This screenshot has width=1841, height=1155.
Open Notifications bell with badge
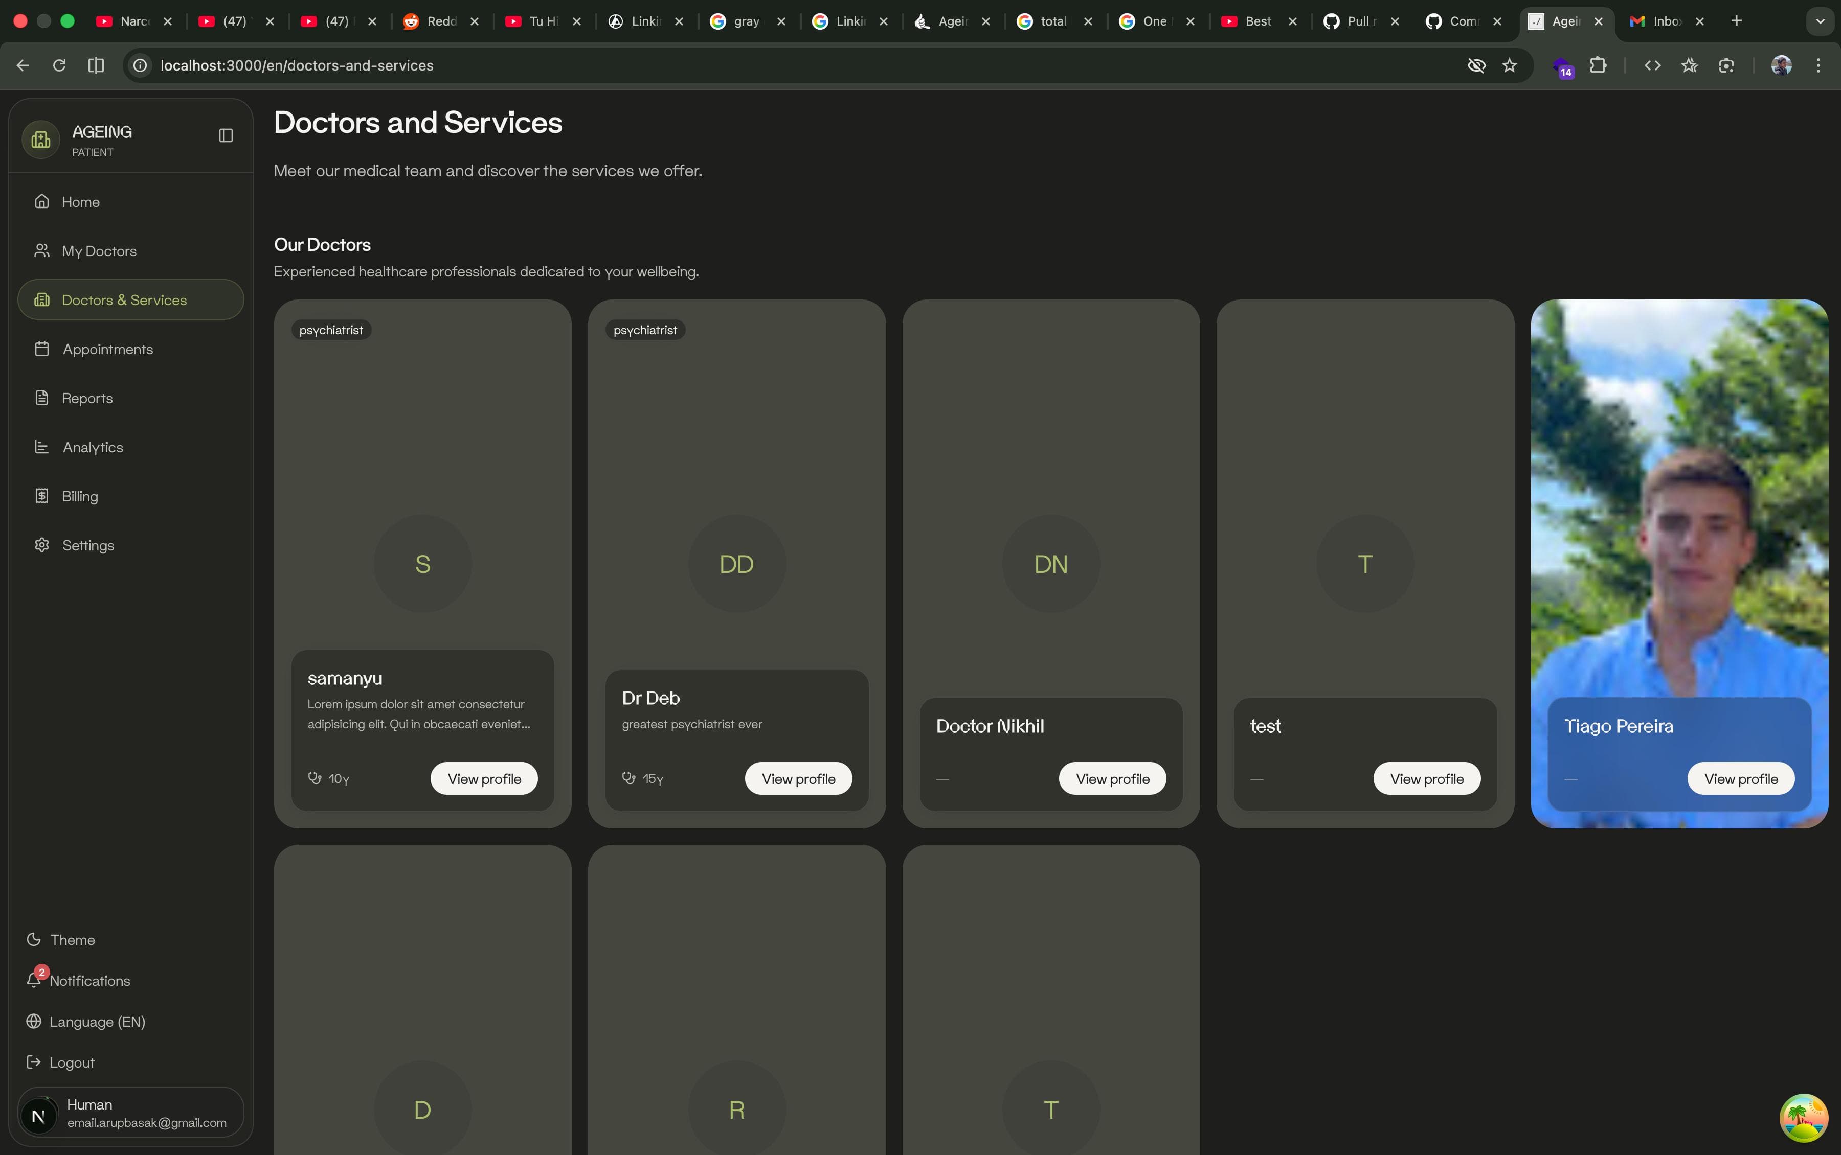pyautogui.click(x=34, y=980)
